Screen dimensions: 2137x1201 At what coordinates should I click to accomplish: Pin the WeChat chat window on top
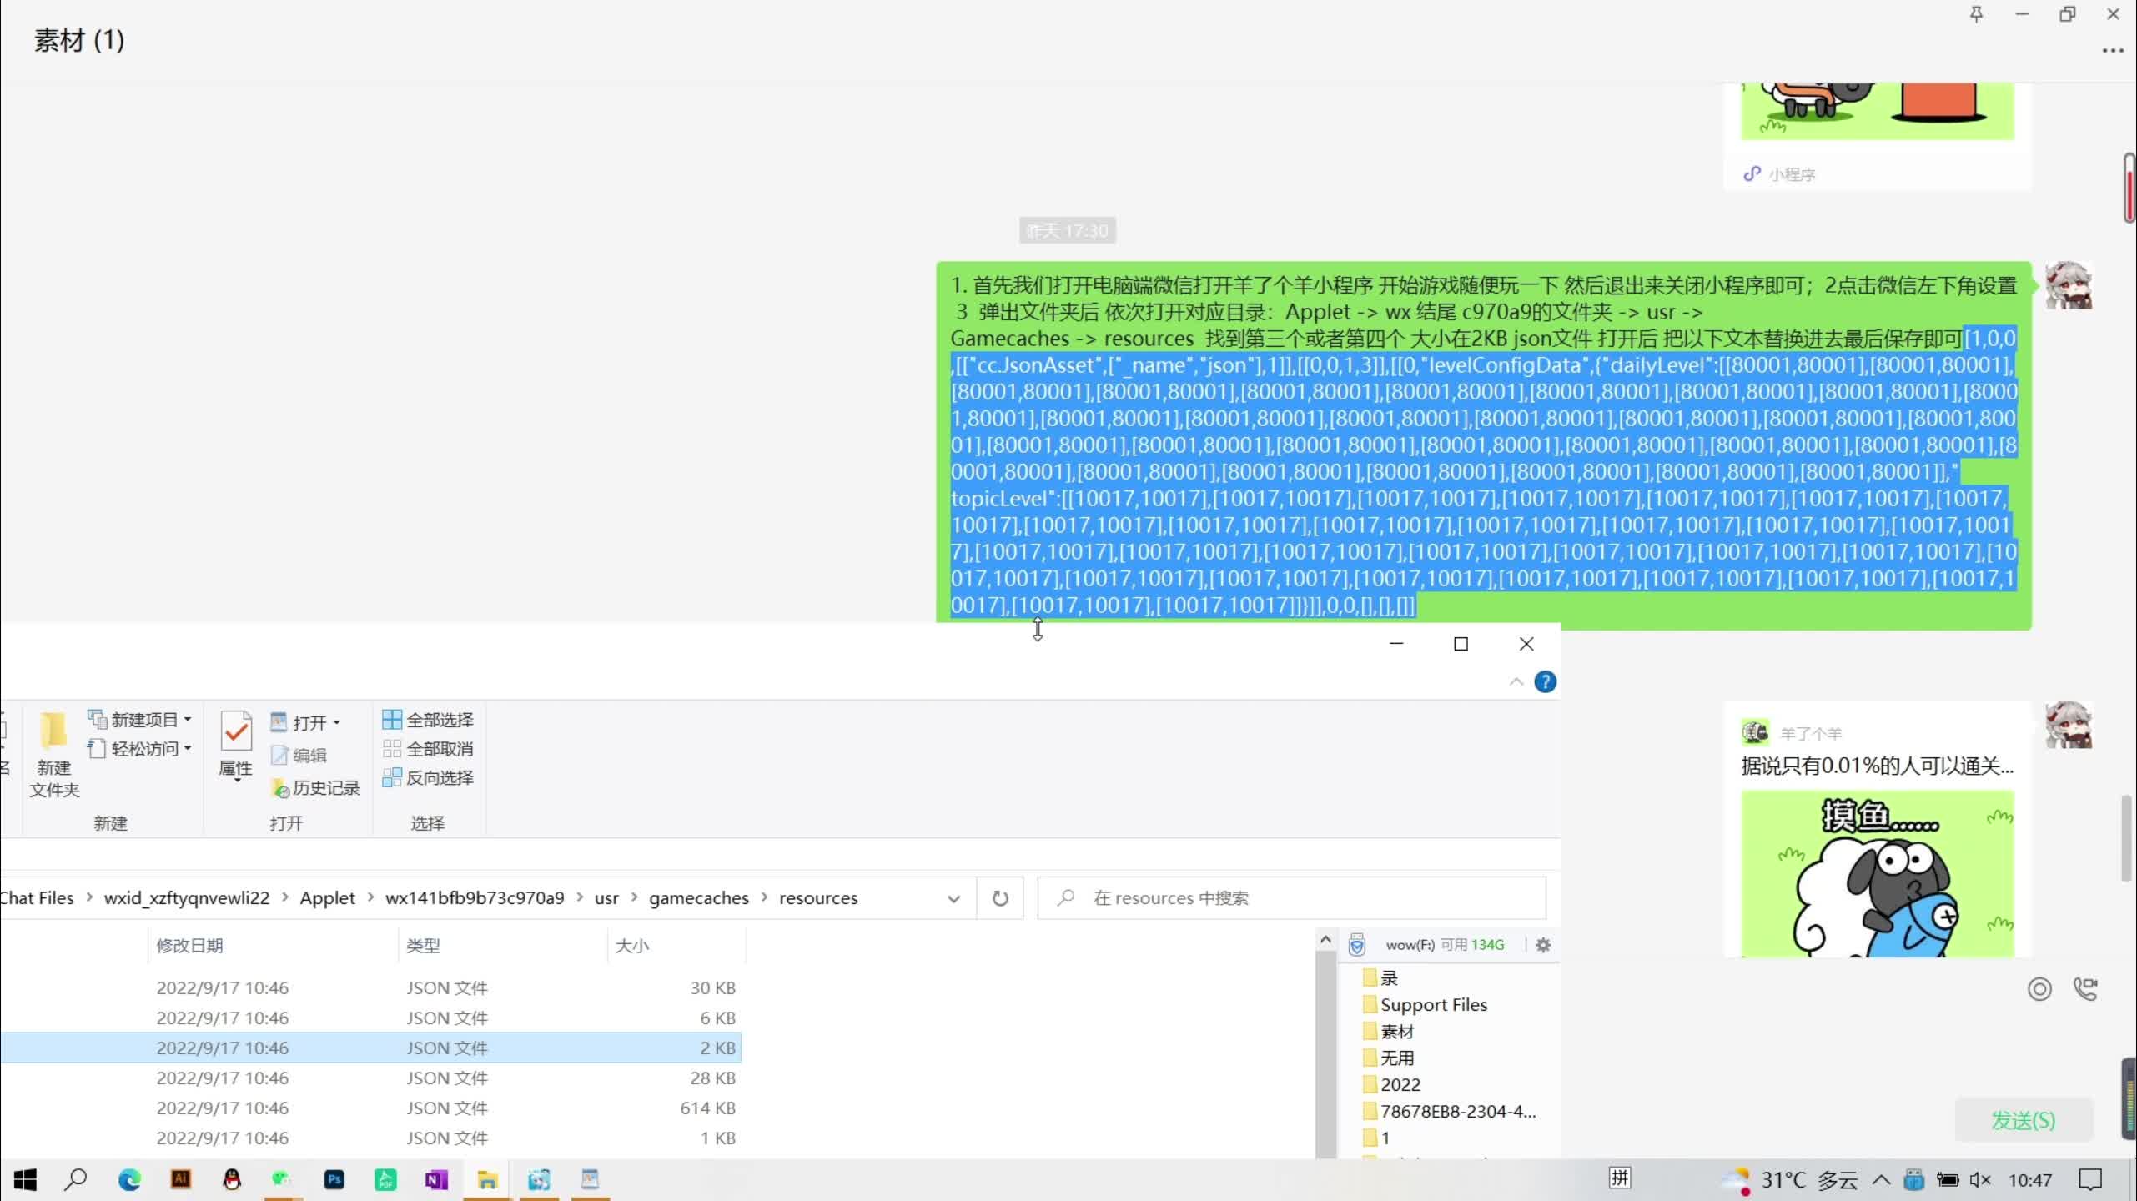[1976, 14]
